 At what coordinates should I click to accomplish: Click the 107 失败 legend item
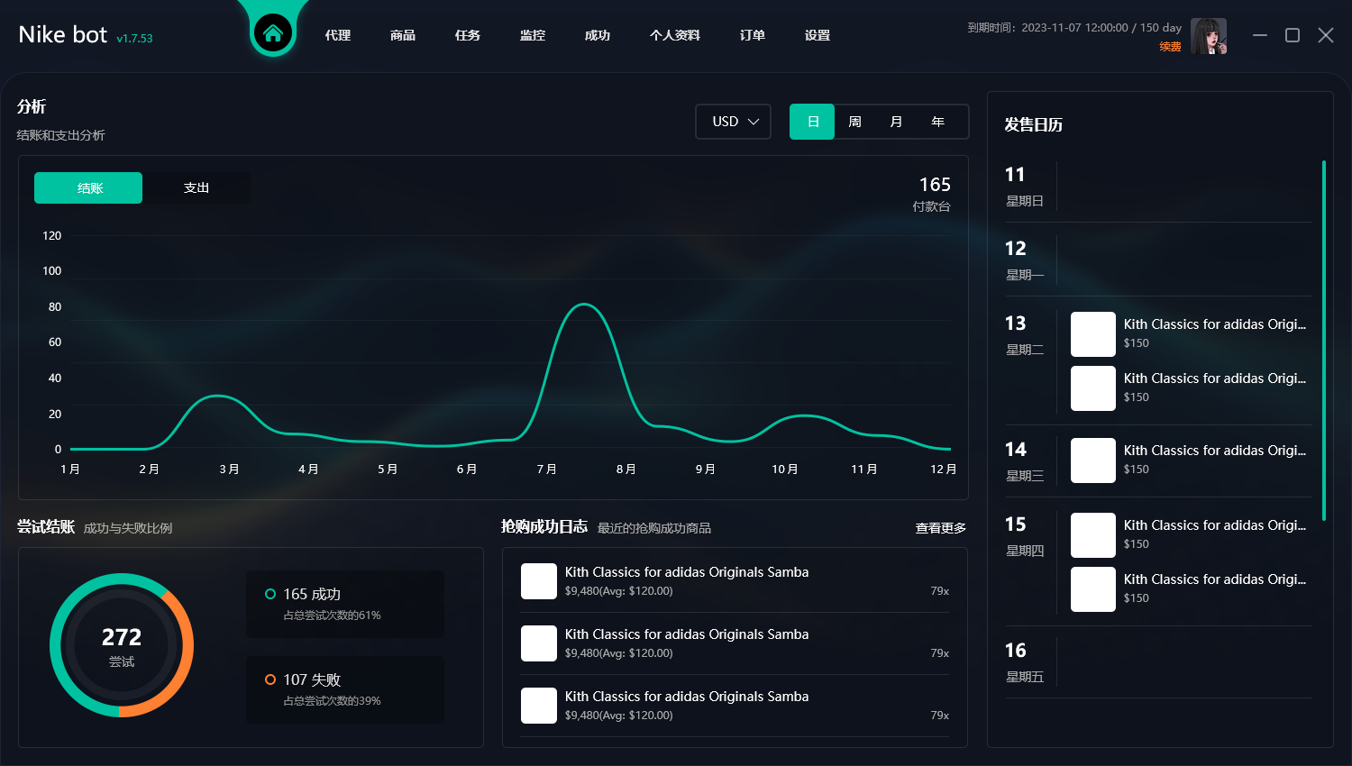(x=345, y=689)
